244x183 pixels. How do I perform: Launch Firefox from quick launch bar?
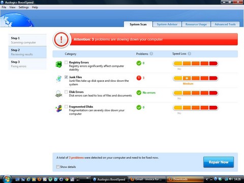[x=39, y=179]
